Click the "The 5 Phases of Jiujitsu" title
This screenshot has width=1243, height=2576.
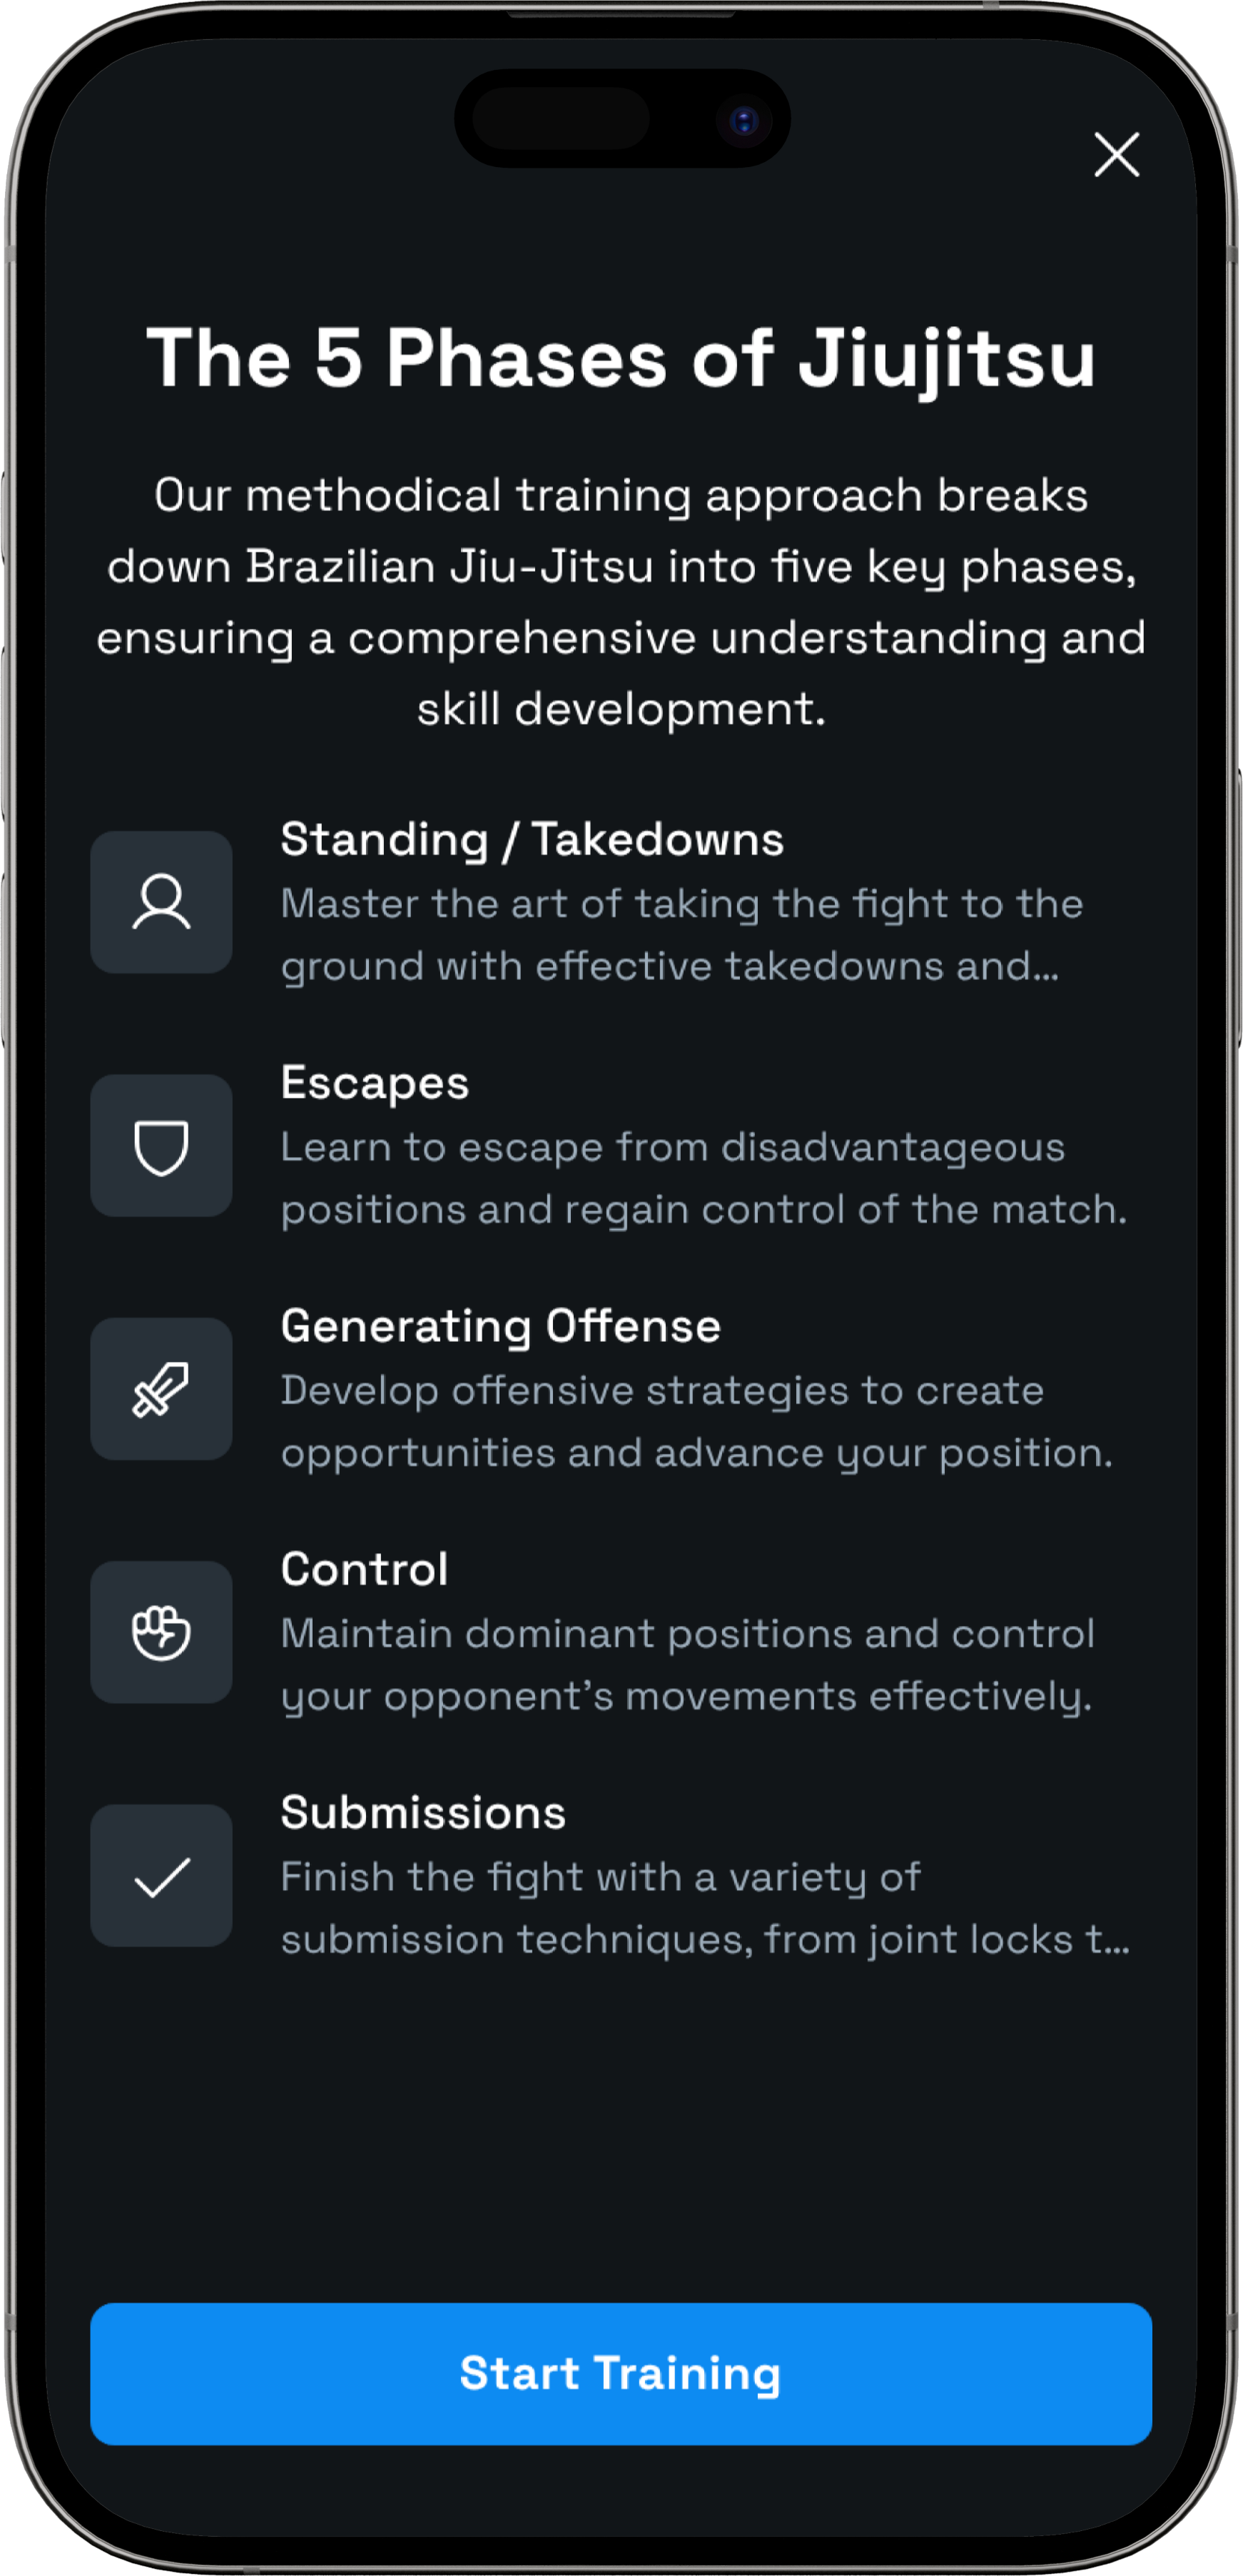621,358
